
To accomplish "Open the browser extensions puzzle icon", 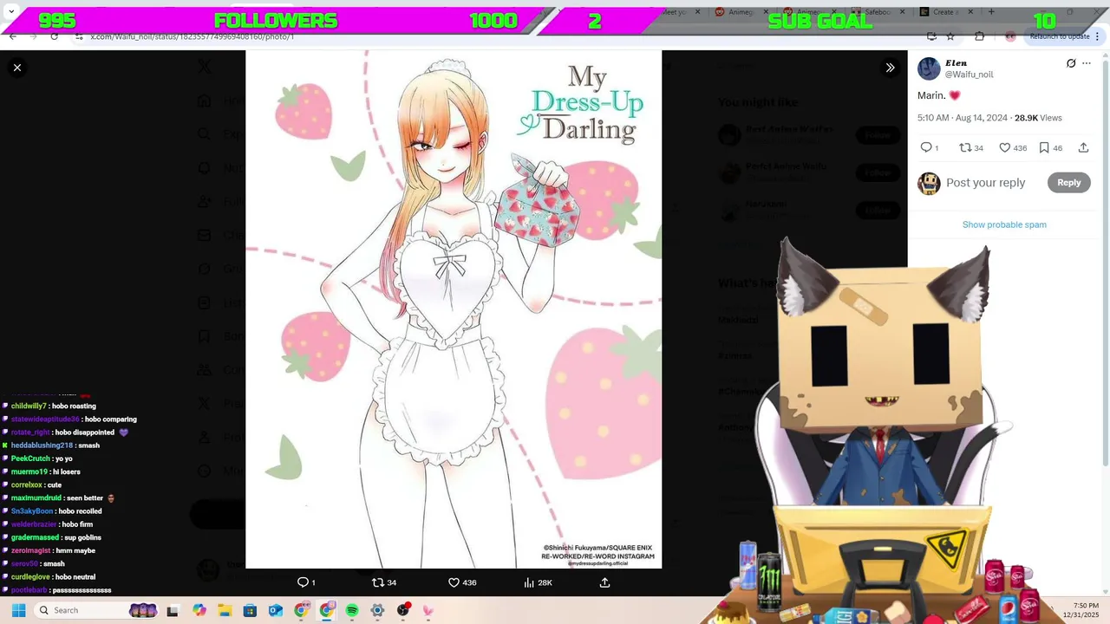I will tap(979, 36).
